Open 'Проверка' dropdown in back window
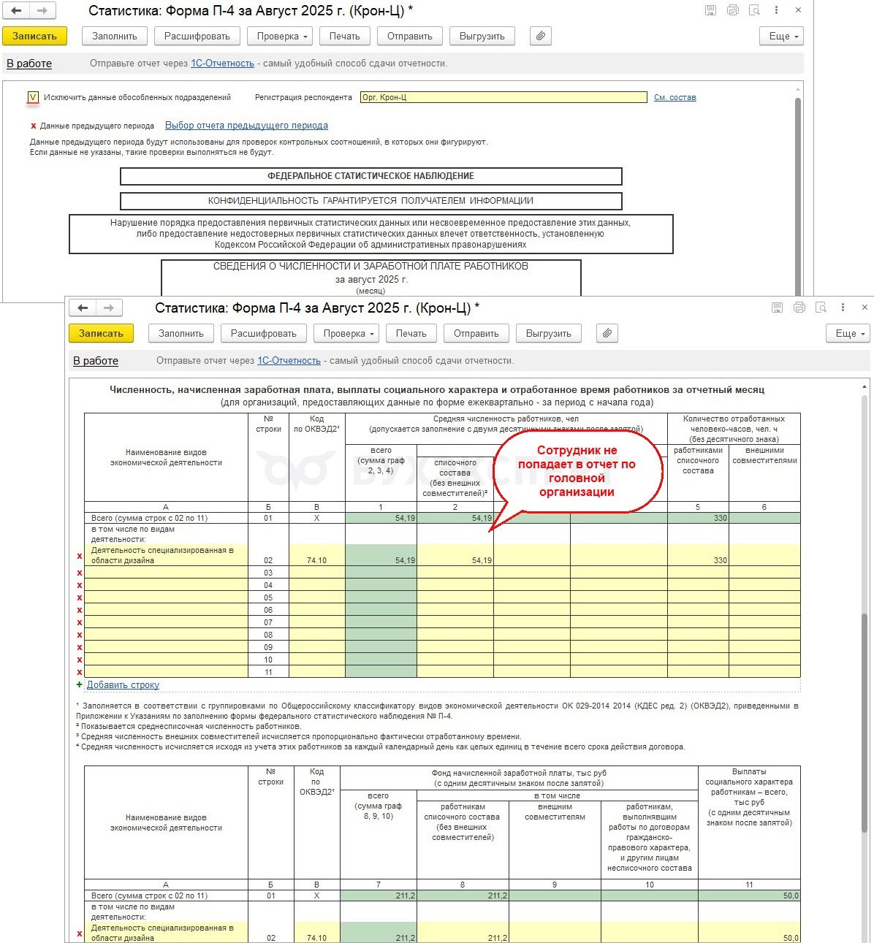 [x=281, y=36]
